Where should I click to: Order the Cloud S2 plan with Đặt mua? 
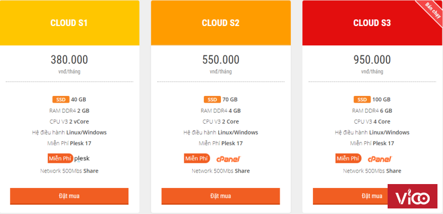(220, 196)
